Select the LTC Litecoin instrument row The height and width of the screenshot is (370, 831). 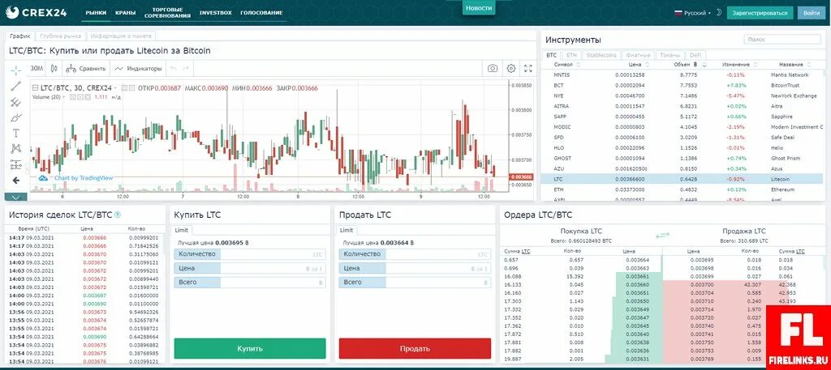(683, 179)
